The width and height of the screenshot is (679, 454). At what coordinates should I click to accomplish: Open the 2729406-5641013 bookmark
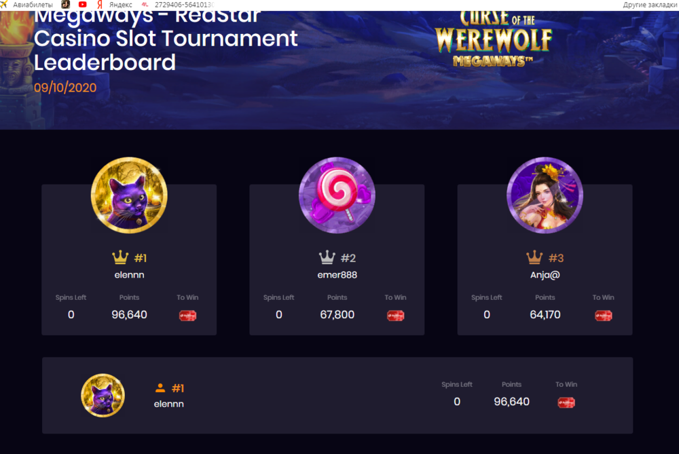pyautogui.click(x=178, y=5)
